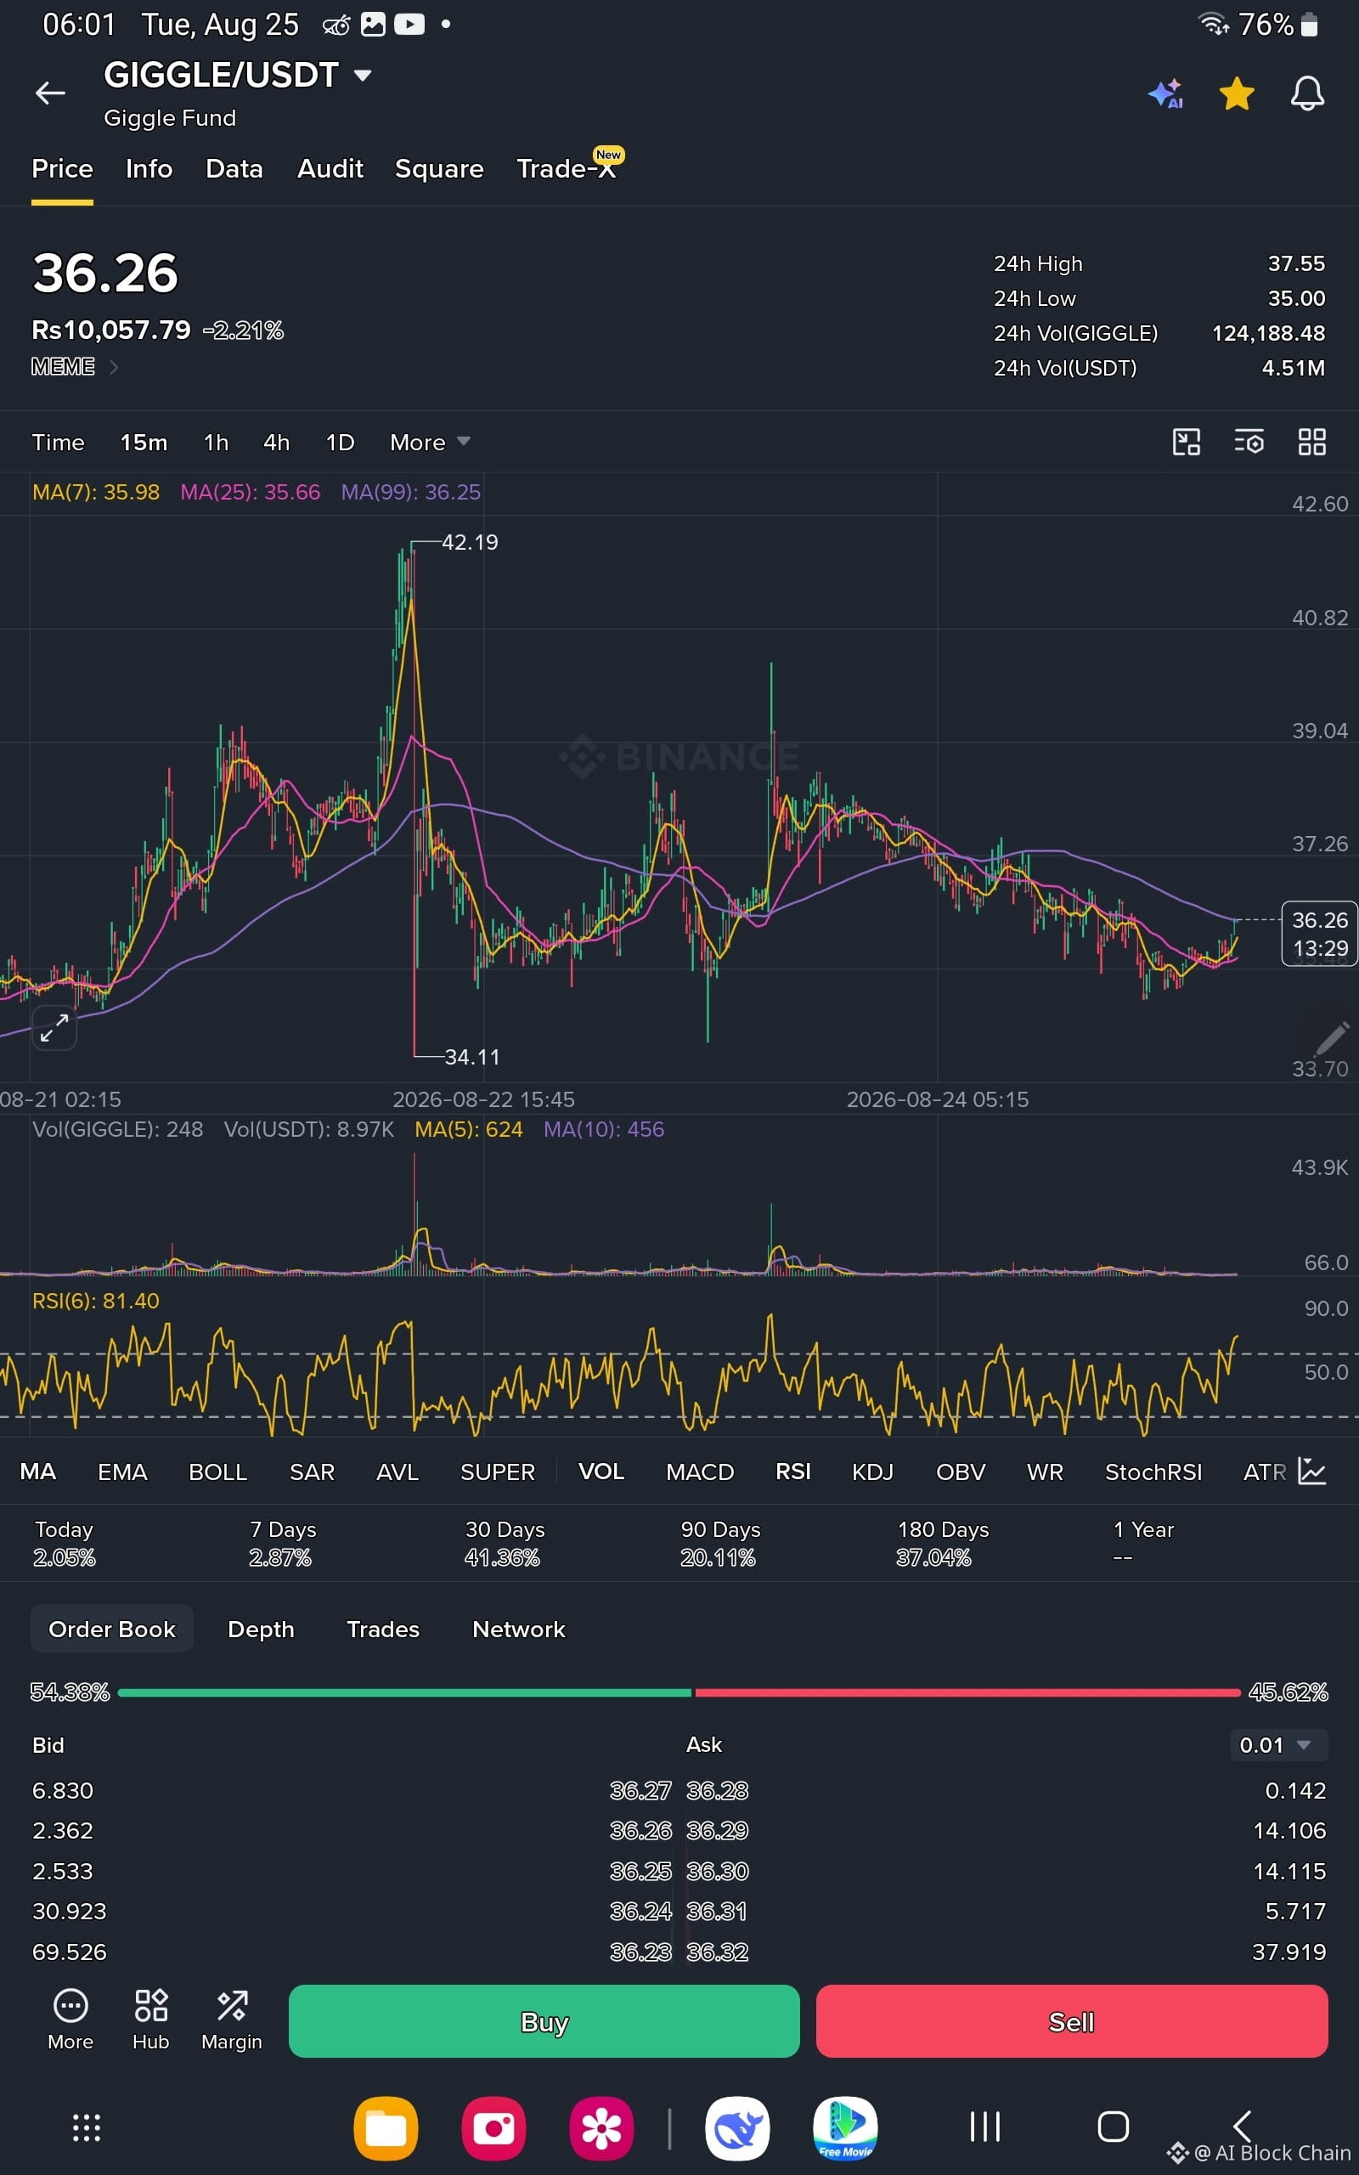The width and height of the screenshot is (1359, 2175).
Task: Switch to the Depth tab
Action: (x=261, y=1629)
